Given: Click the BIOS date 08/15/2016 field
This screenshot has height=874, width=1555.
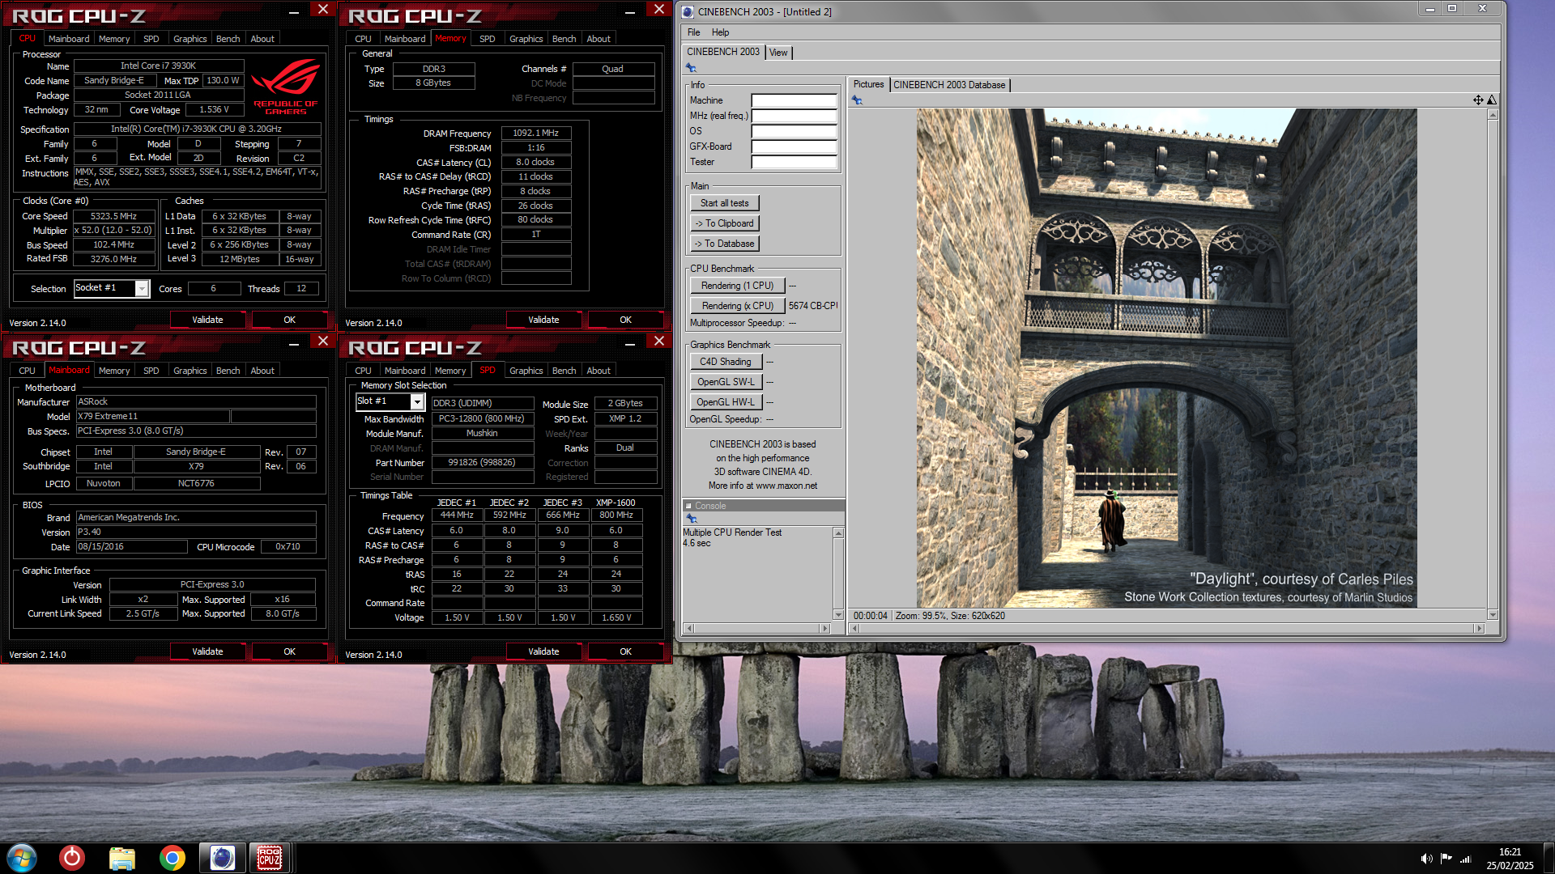Looking at the screenshot, I should coord(131,547).
